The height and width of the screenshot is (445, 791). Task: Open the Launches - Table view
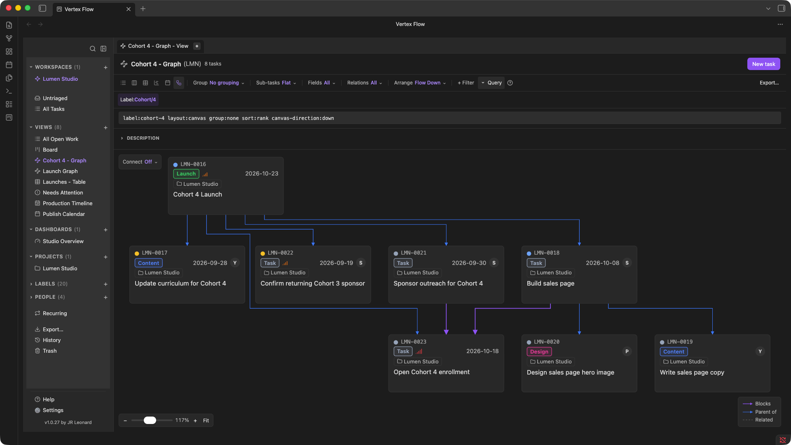(x=64, y=182)
